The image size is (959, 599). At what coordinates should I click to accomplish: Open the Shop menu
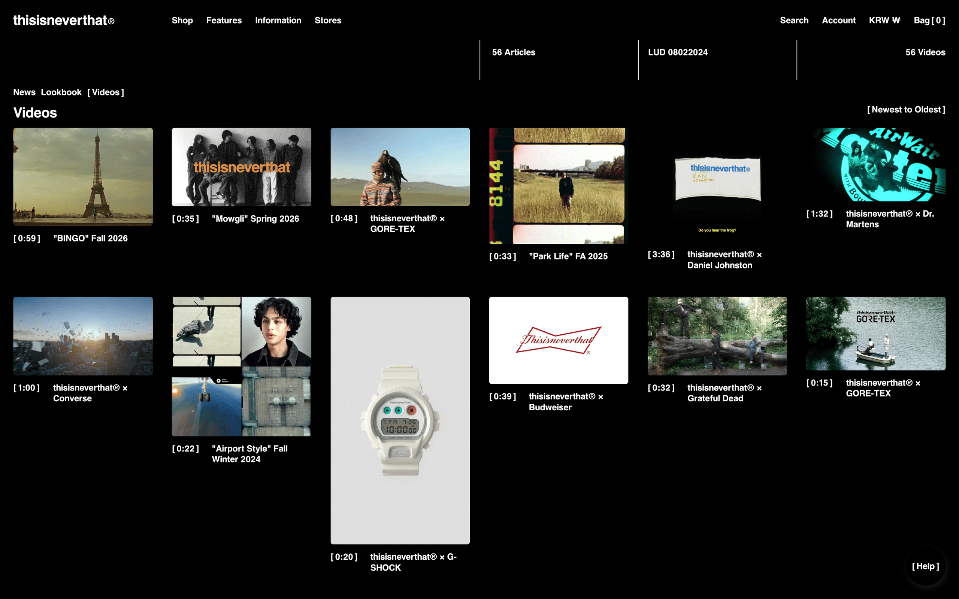click(x=182, y=20)
